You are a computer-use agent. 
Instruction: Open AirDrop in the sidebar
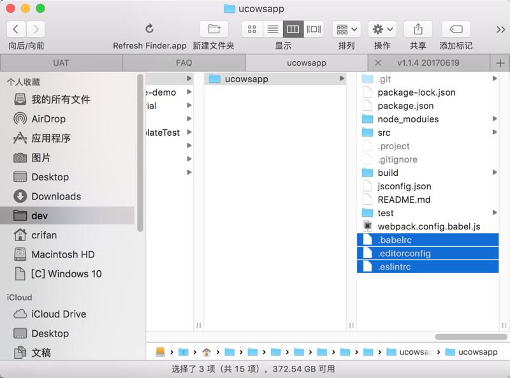[x=68, y=119]
